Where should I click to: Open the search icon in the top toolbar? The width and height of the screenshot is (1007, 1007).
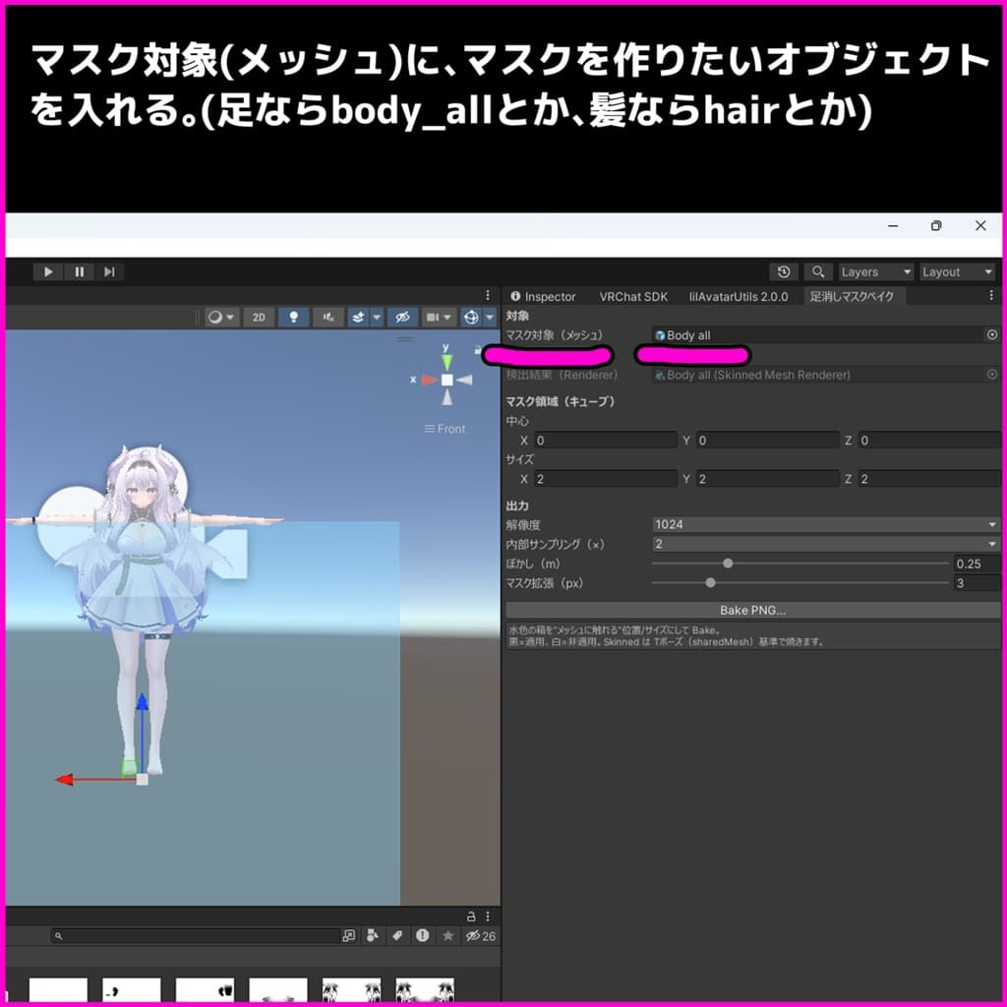click(818, 271)
